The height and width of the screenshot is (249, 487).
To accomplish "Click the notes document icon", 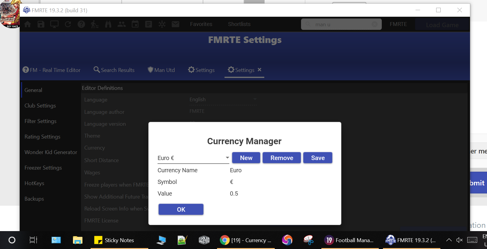I will pos(149,24).
